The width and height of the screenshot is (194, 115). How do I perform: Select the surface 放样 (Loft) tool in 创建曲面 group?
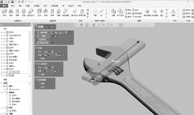52,13
